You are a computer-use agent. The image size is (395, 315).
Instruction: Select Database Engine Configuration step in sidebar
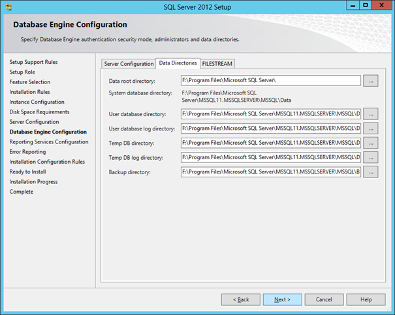tap(48, 132)
